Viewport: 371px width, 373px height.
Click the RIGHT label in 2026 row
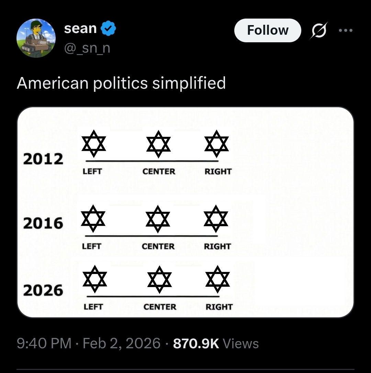point(219,307)
